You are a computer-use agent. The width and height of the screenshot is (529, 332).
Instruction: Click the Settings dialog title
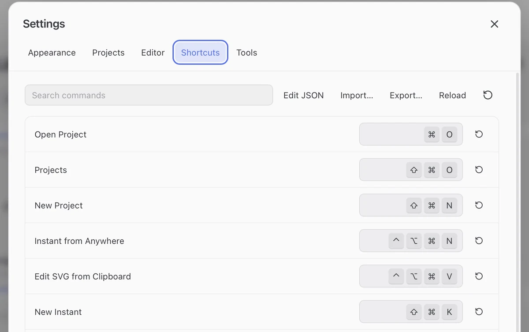click(x=44, y=24)
